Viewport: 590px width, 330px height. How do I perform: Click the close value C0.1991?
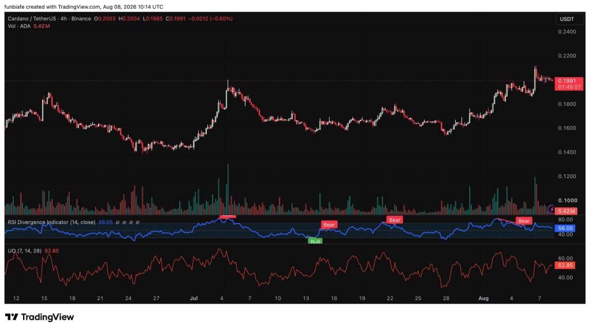pyautogui.click(x=175, y=18)
